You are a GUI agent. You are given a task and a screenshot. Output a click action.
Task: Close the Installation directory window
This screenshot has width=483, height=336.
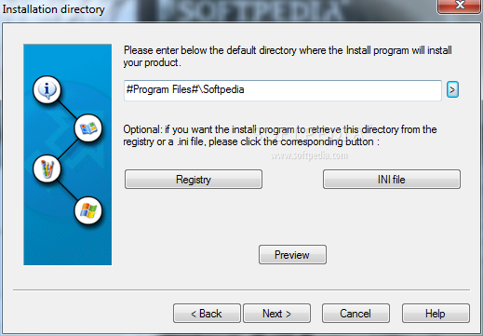(x=459, y=7)
